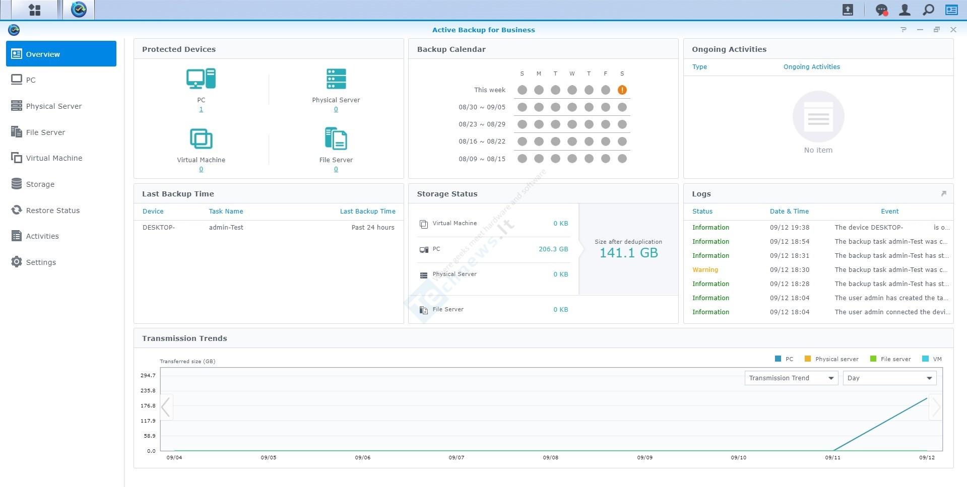Sort by the Device column header
Image resolution: width=967 pixels, height=487 pixels.
click(153, 212)
